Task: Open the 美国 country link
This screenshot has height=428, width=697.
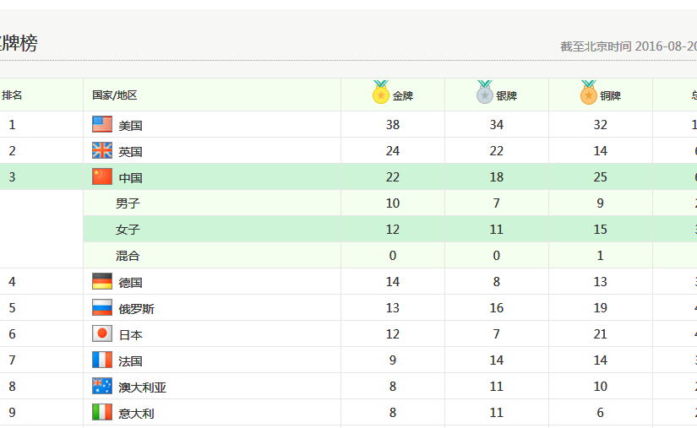Action: (x=130, y=126)
